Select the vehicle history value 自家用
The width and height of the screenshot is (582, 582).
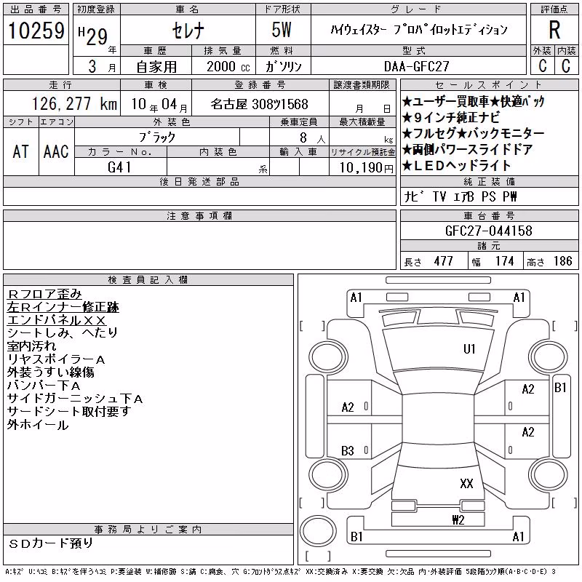click(x=156, y=67)
